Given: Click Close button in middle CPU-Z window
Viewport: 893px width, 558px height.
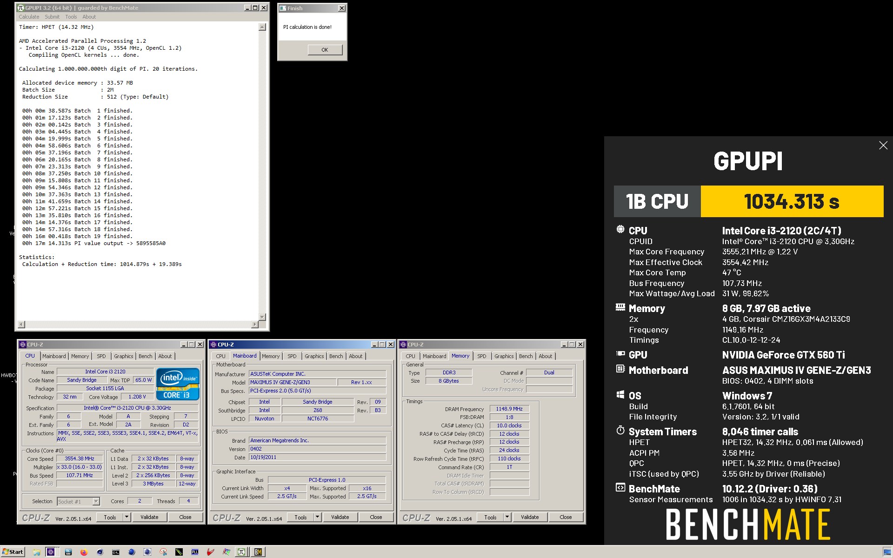Looking at the screenshot, I should pos(376,517).
